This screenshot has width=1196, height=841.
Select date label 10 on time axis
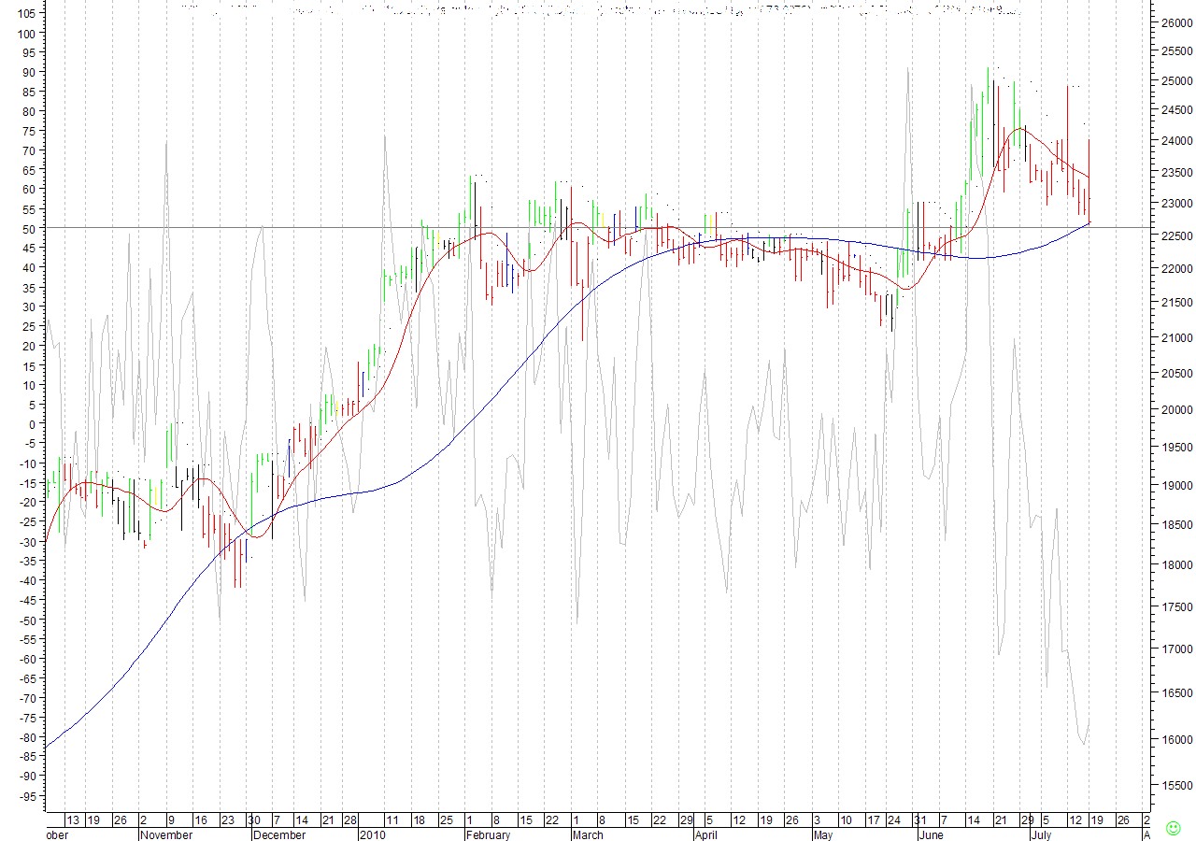pos(846,820)
